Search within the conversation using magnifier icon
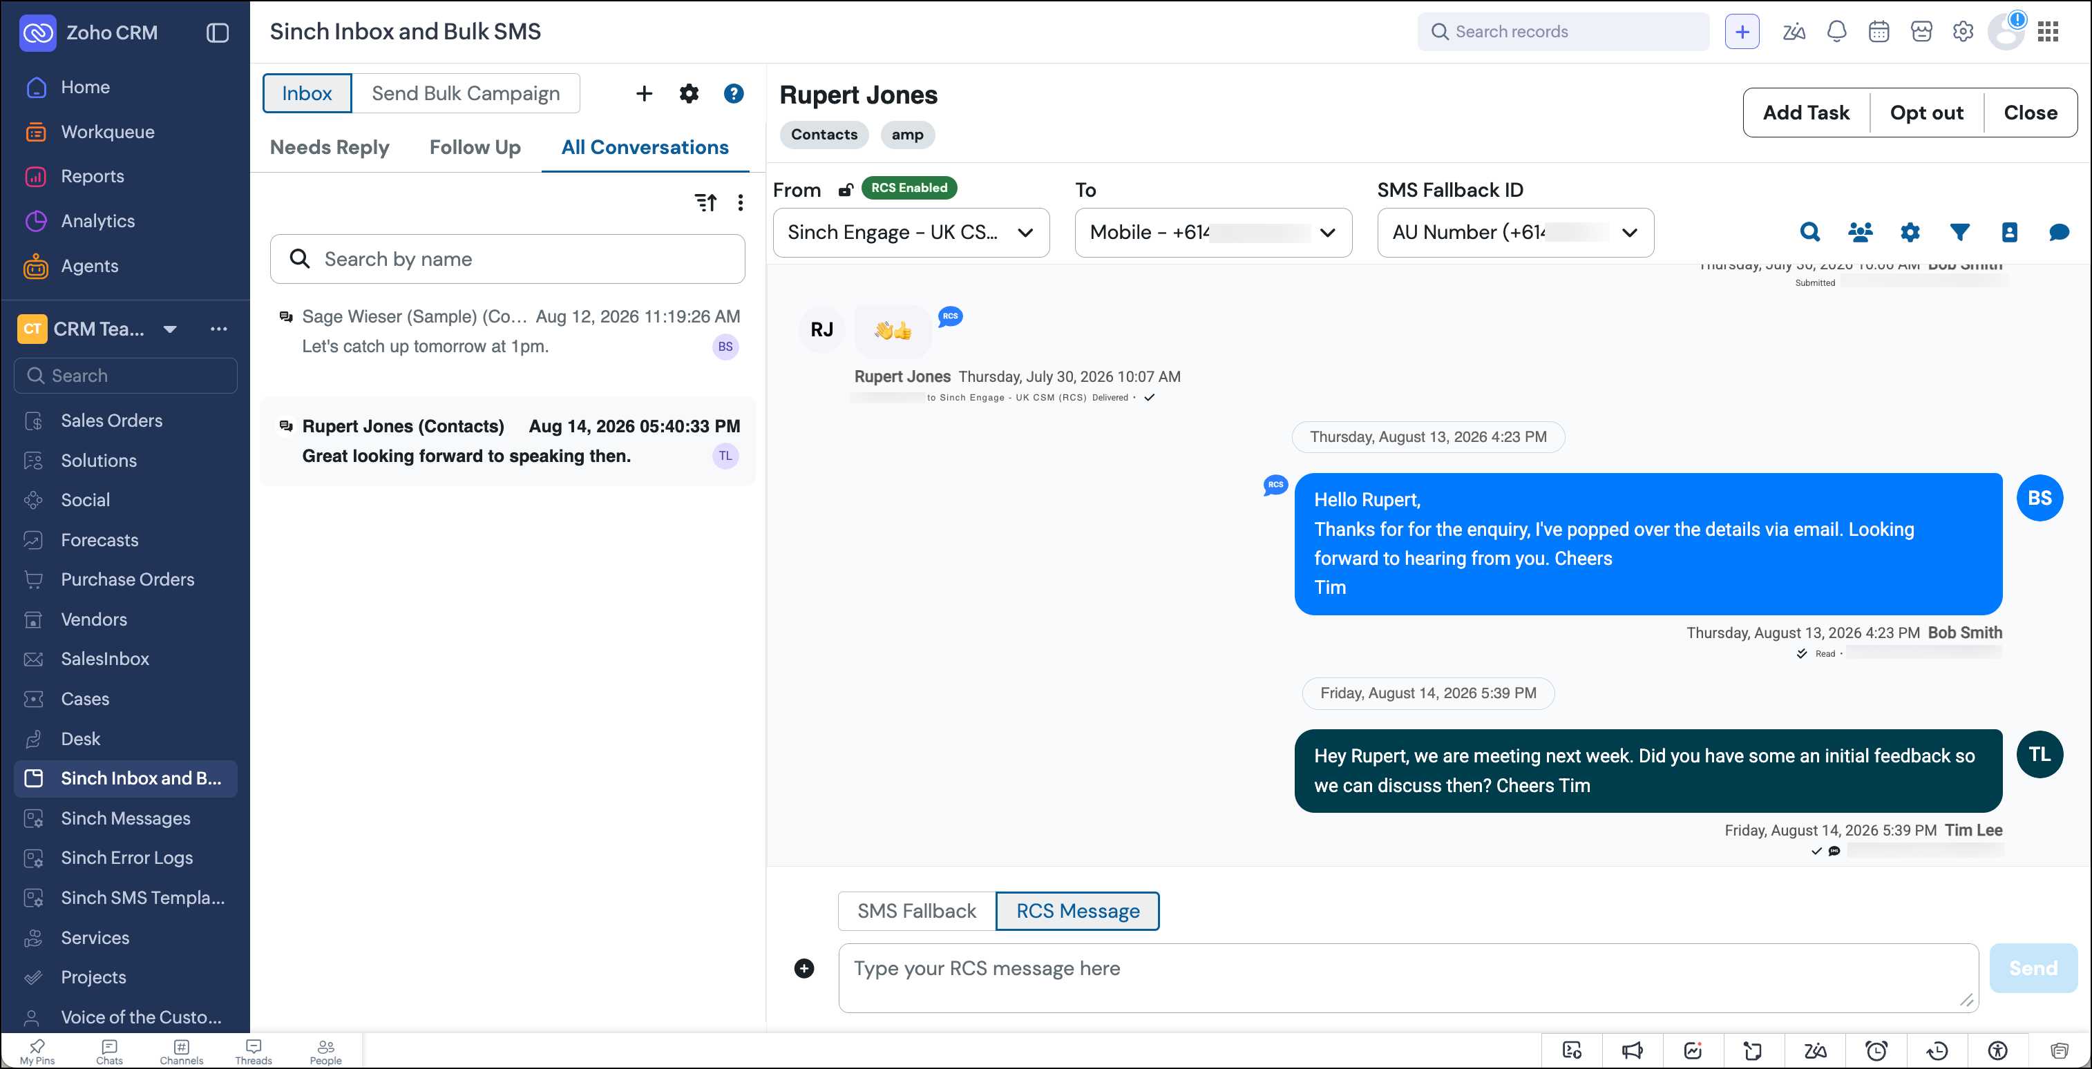Screen dimensions: 2092x1069 pos(1809,232)
